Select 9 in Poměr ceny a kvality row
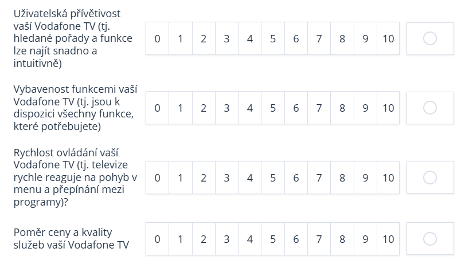The height and width of the screenshot is (264, 469). pyautogui.click(x=365, y=239)
